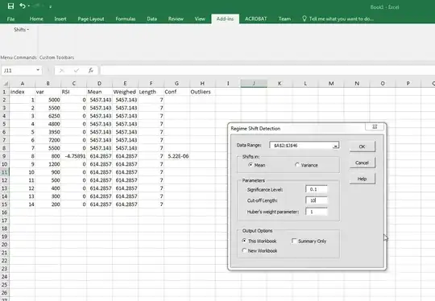Click the Undo arrow icon

pos(23,6)
